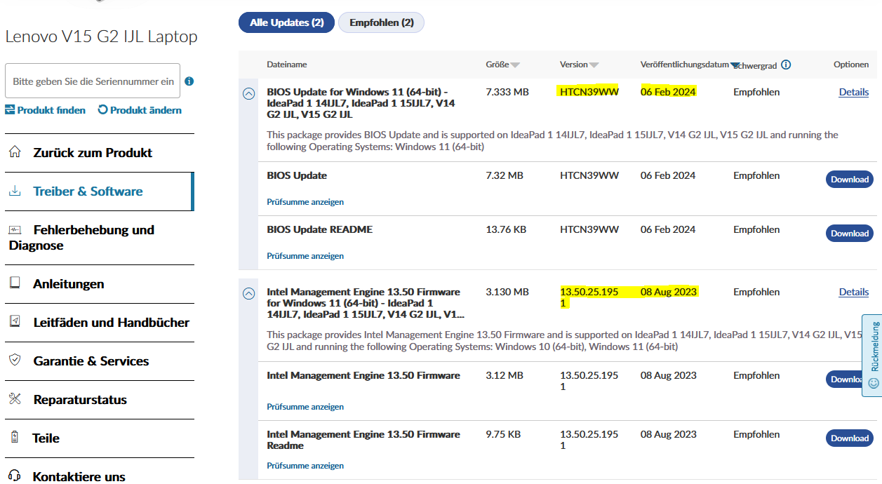Click the book icon beside Anleitungen
This screenshot has height=484, width=882.
click(x=15, y=283)
